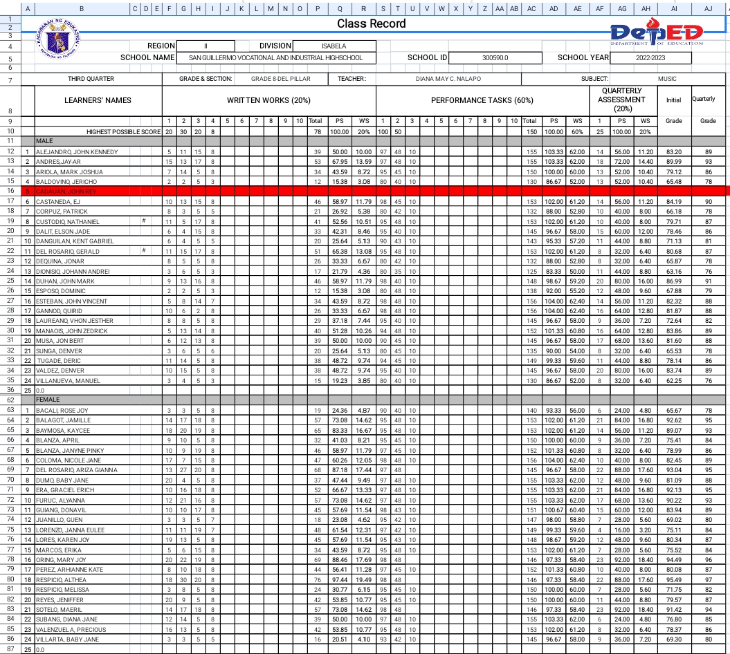Click the 'LEARNERS' NAMES' header

pyautogui.click(x=98, y=100)
